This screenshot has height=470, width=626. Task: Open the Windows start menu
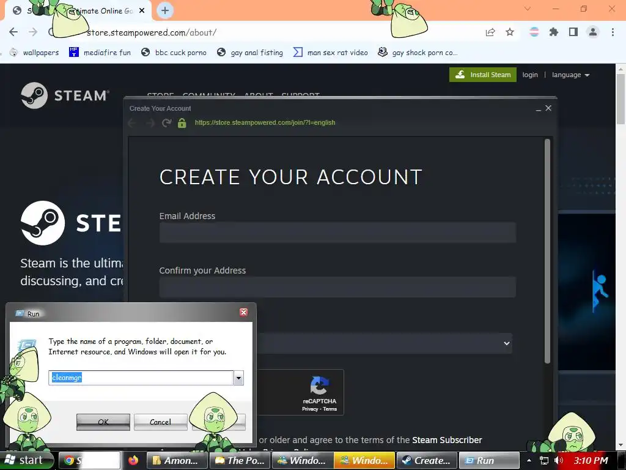click(26, 460)
